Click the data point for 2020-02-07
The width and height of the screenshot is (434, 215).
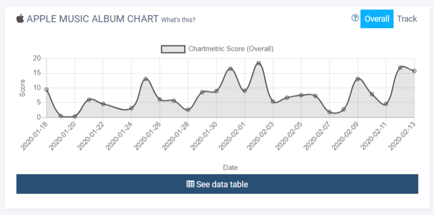[330, 112]
